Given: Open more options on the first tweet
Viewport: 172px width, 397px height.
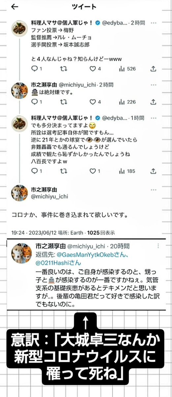Looking at the screenshot, I should pyautogui.click(x=153, y=23).
